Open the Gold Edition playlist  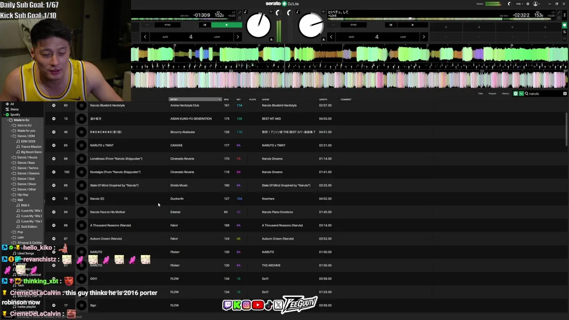(x=29, y=227)
